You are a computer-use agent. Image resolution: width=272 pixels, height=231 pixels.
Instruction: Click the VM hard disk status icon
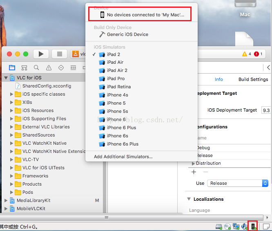(x=219, y=227)
